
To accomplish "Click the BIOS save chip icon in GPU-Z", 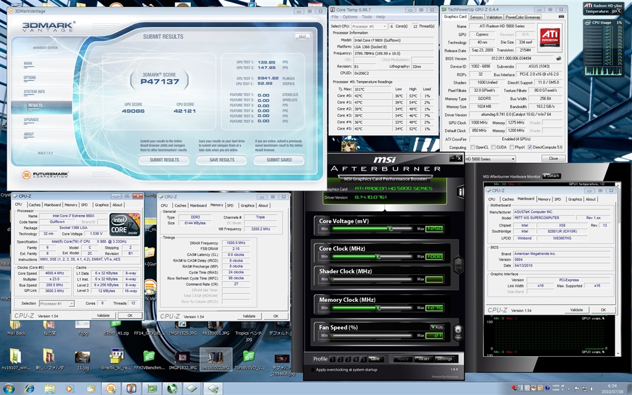I will 559,59.
